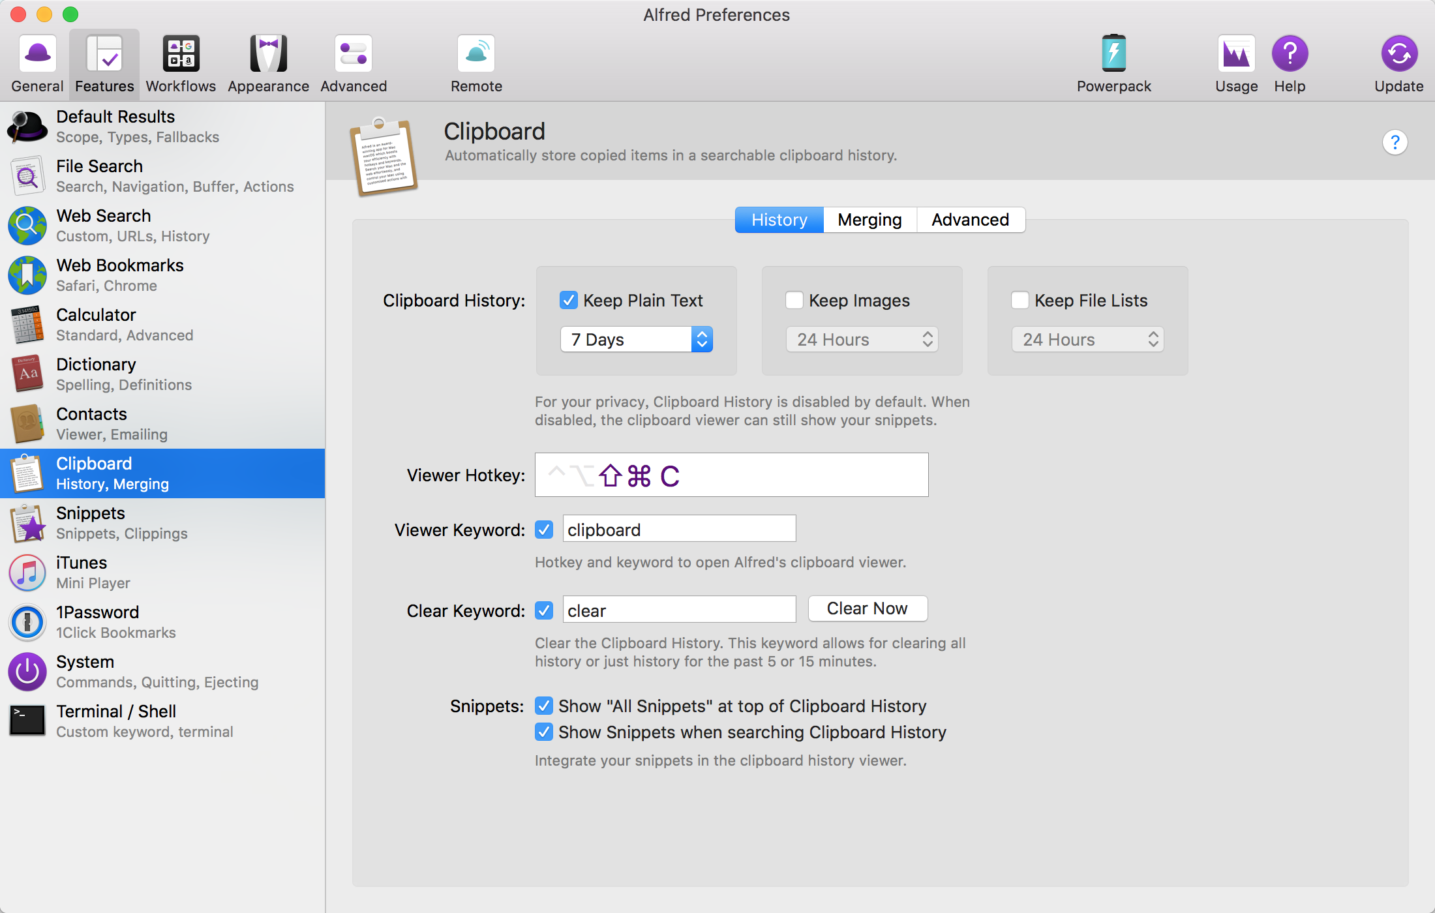
Task: Open the Usage graph icon
Action: tap(1237, 53)
